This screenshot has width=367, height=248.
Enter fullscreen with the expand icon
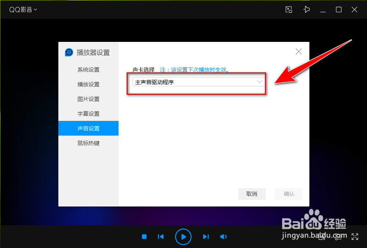click(x=355, y=237)
